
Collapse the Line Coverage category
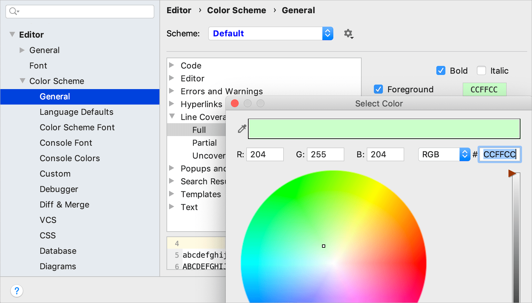[172, 116]
